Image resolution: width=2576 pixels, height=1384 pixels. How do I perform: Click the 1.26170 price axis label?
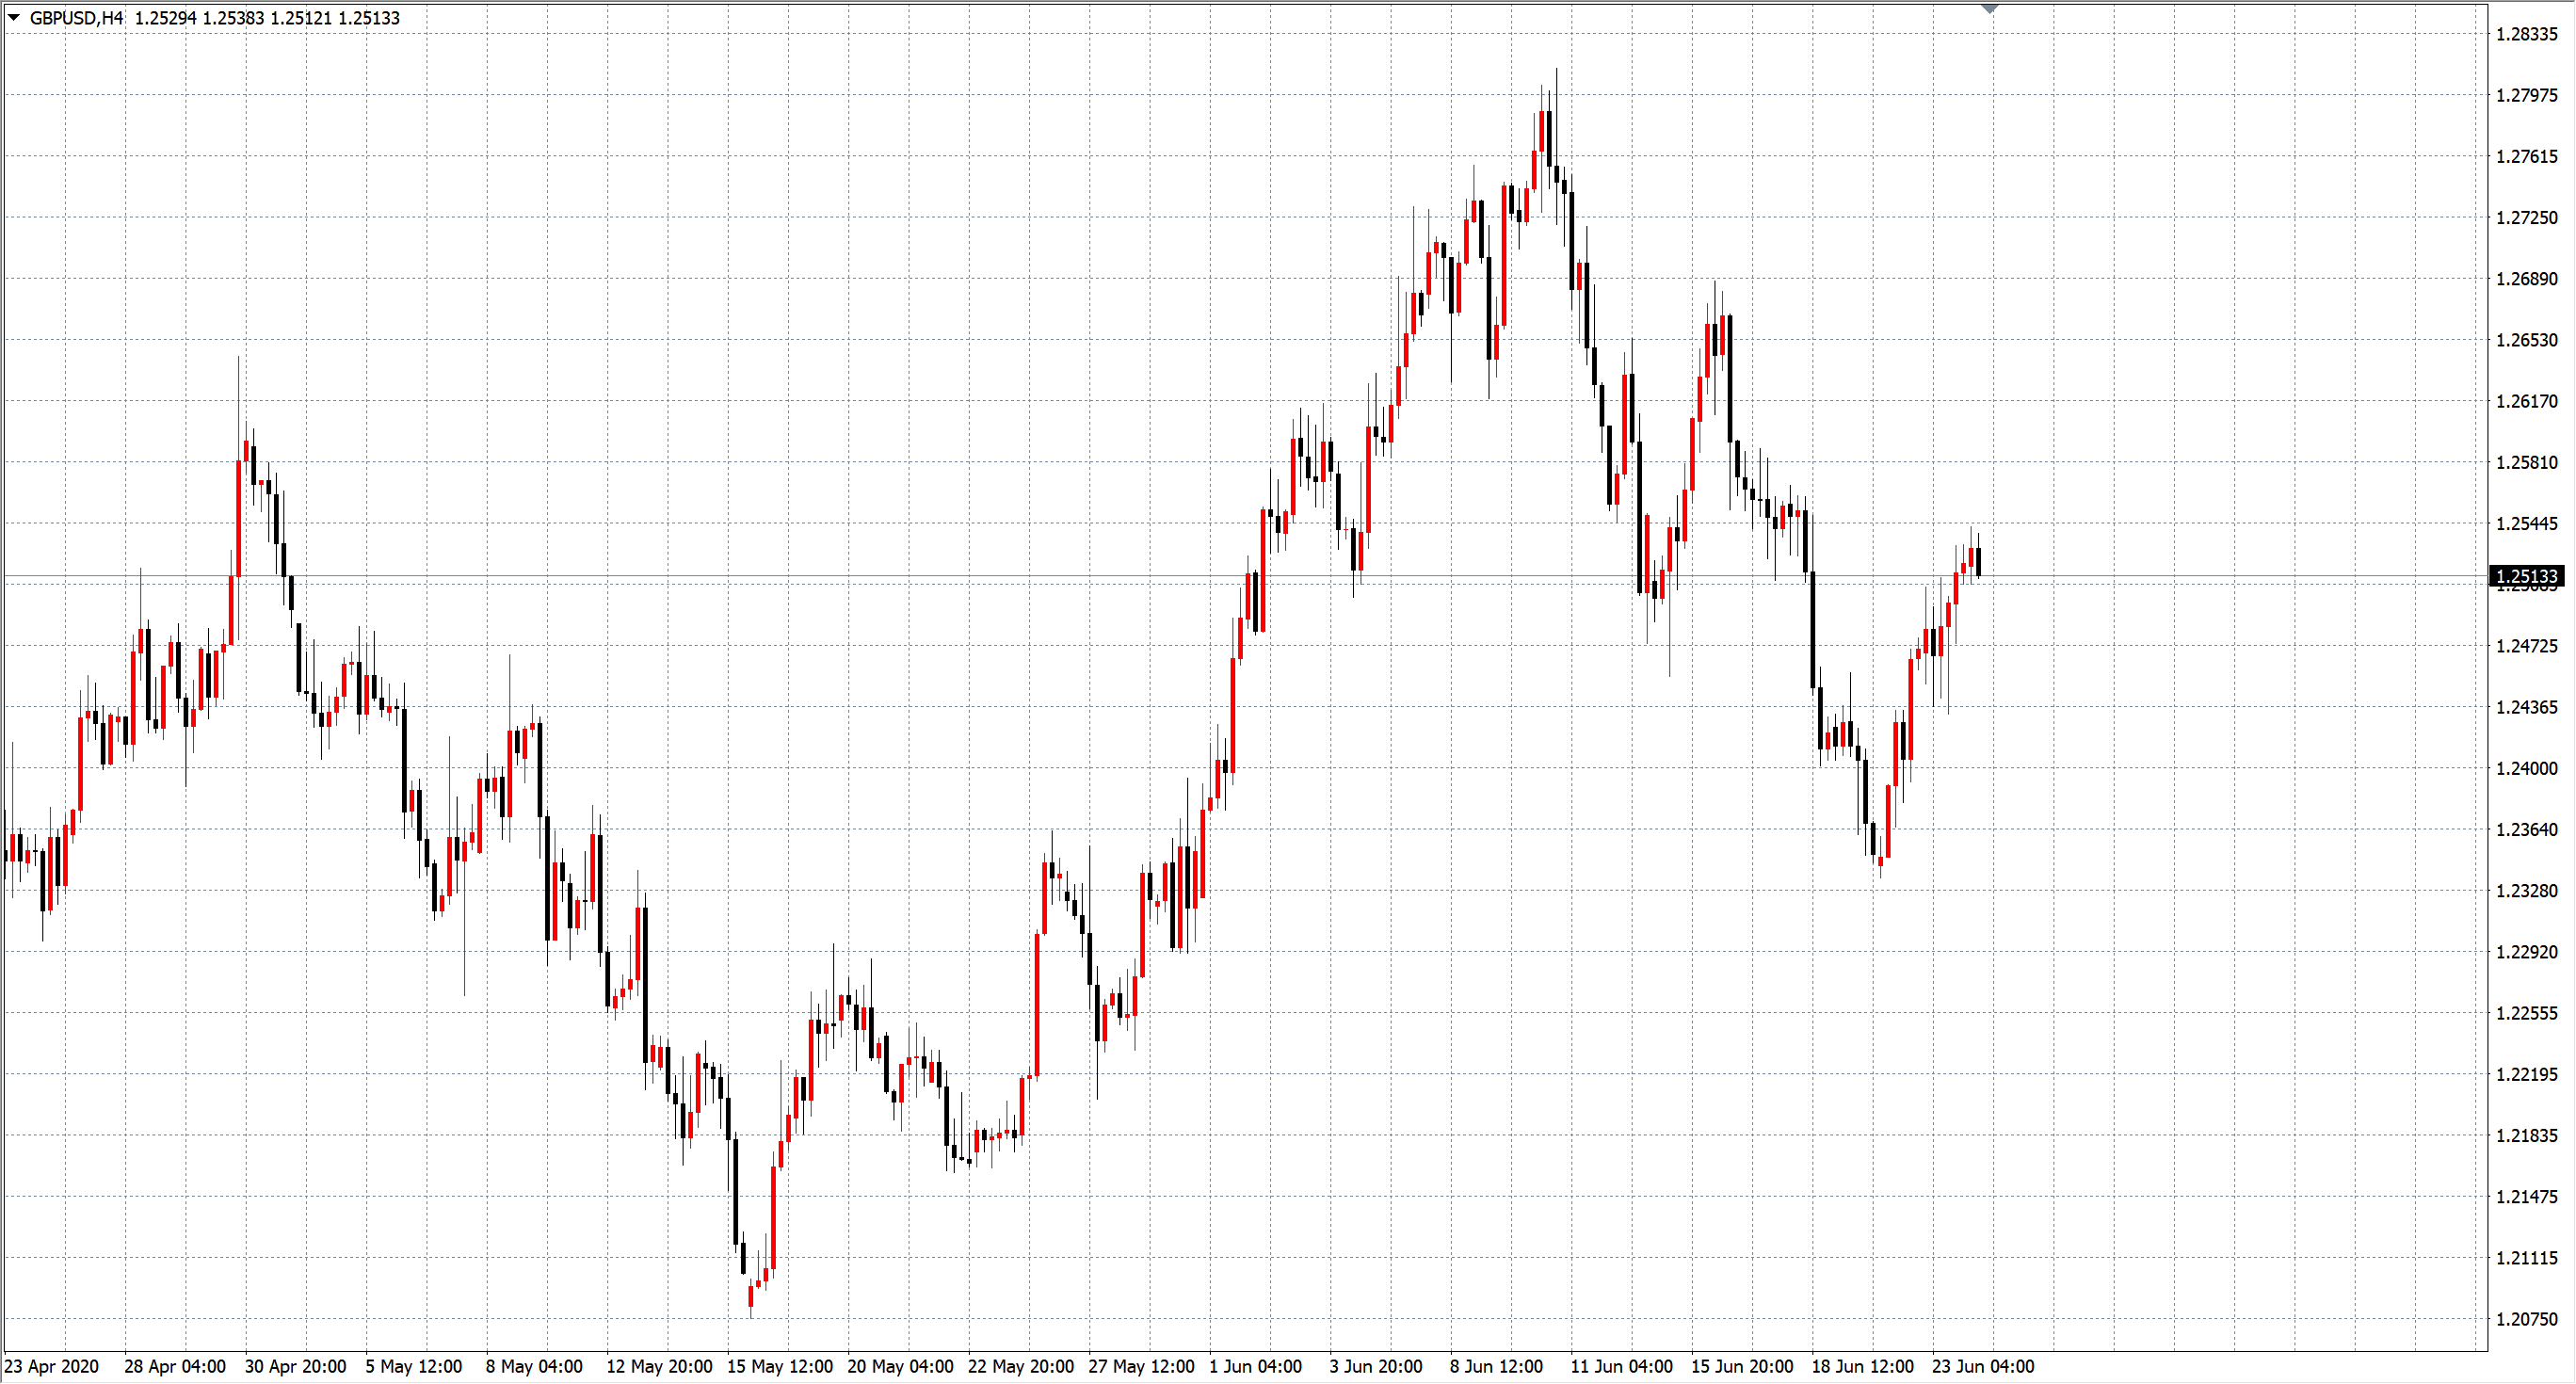pyautogui.click(x=2527, y=401)
